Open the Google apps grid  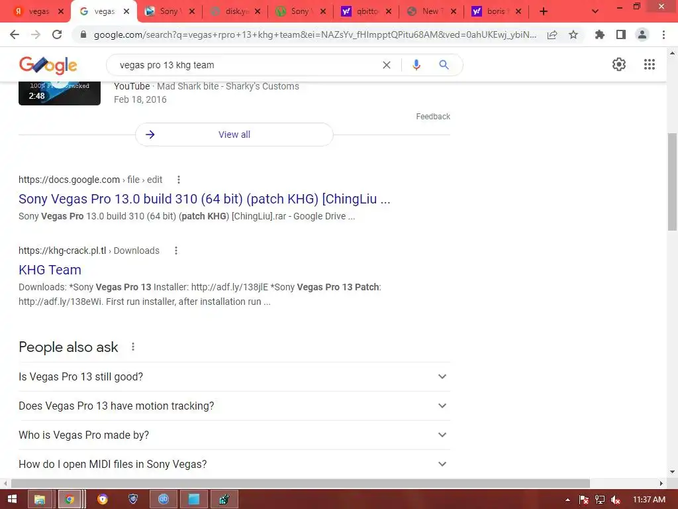(x=650, y=64)
